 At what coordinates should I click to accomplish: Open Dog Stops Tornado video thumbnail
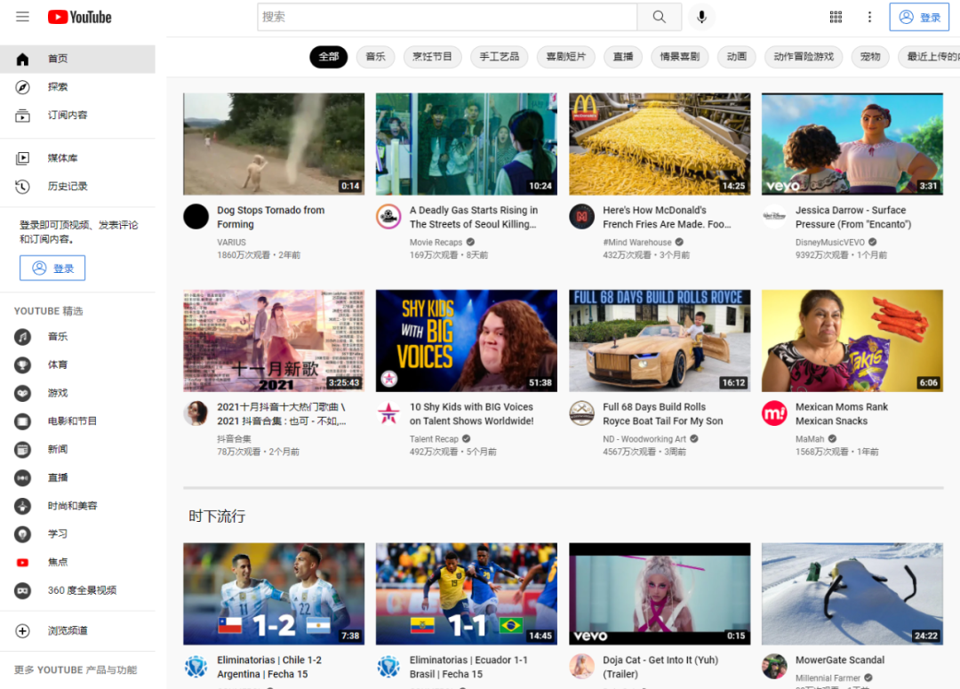[x=274, y=144]
